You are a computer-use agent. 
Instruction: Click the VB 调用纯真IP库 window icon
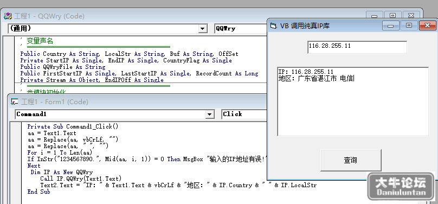[273, 26]
